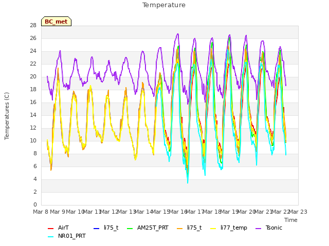Image resolution: width=329 pixels, height=246 pixels.
Task: Click the purple Tsonic color swatch
Action: [x=258, y=229]
